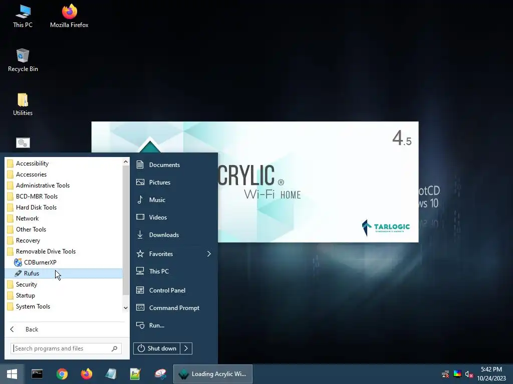Open Pictures from the Start menu

174,182
